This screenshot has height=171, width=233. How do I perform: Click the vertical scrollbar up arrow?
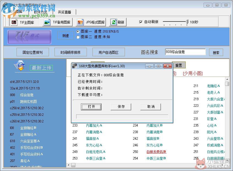coord(227,79)
